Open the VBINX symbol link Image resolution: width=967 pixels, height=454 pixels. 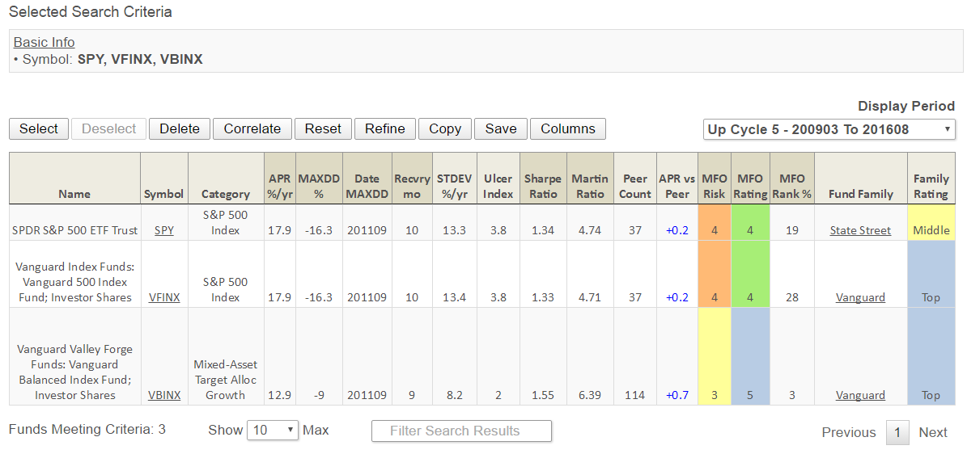[x=164, y=395]
